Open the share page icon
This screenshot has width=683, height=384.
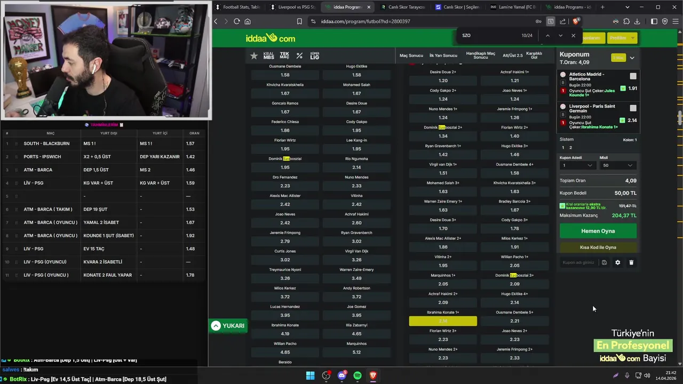tap(562, 21)
